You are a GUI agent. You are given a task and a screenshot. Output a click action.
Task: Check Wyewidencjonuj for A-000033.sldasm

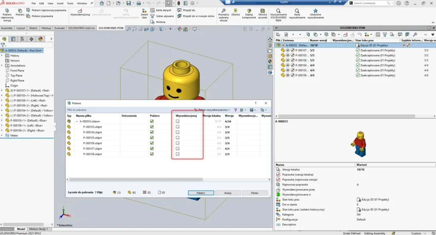click(x=178, y=121)
